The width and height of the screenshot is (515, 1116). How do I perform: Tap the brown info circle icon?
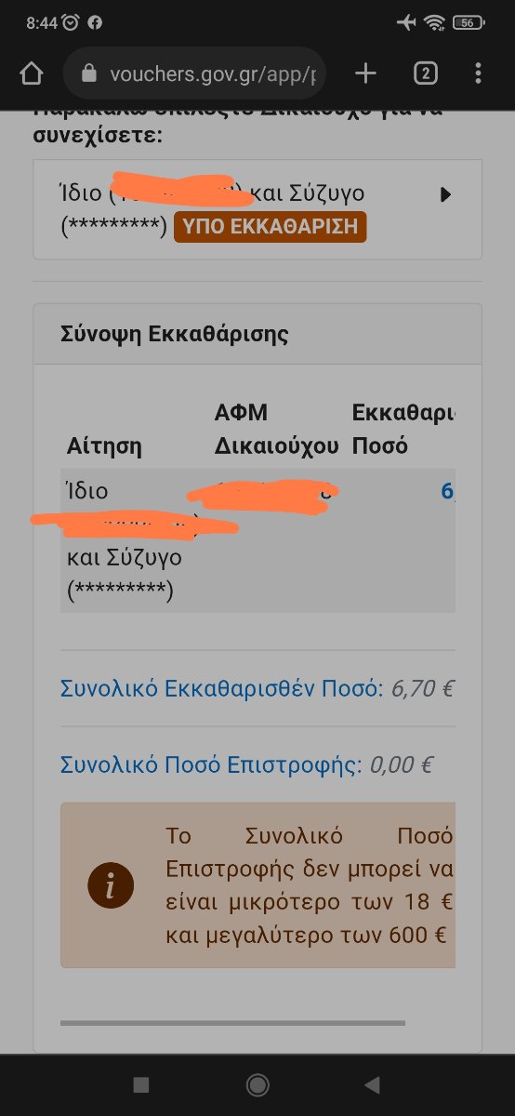point(111,884)
